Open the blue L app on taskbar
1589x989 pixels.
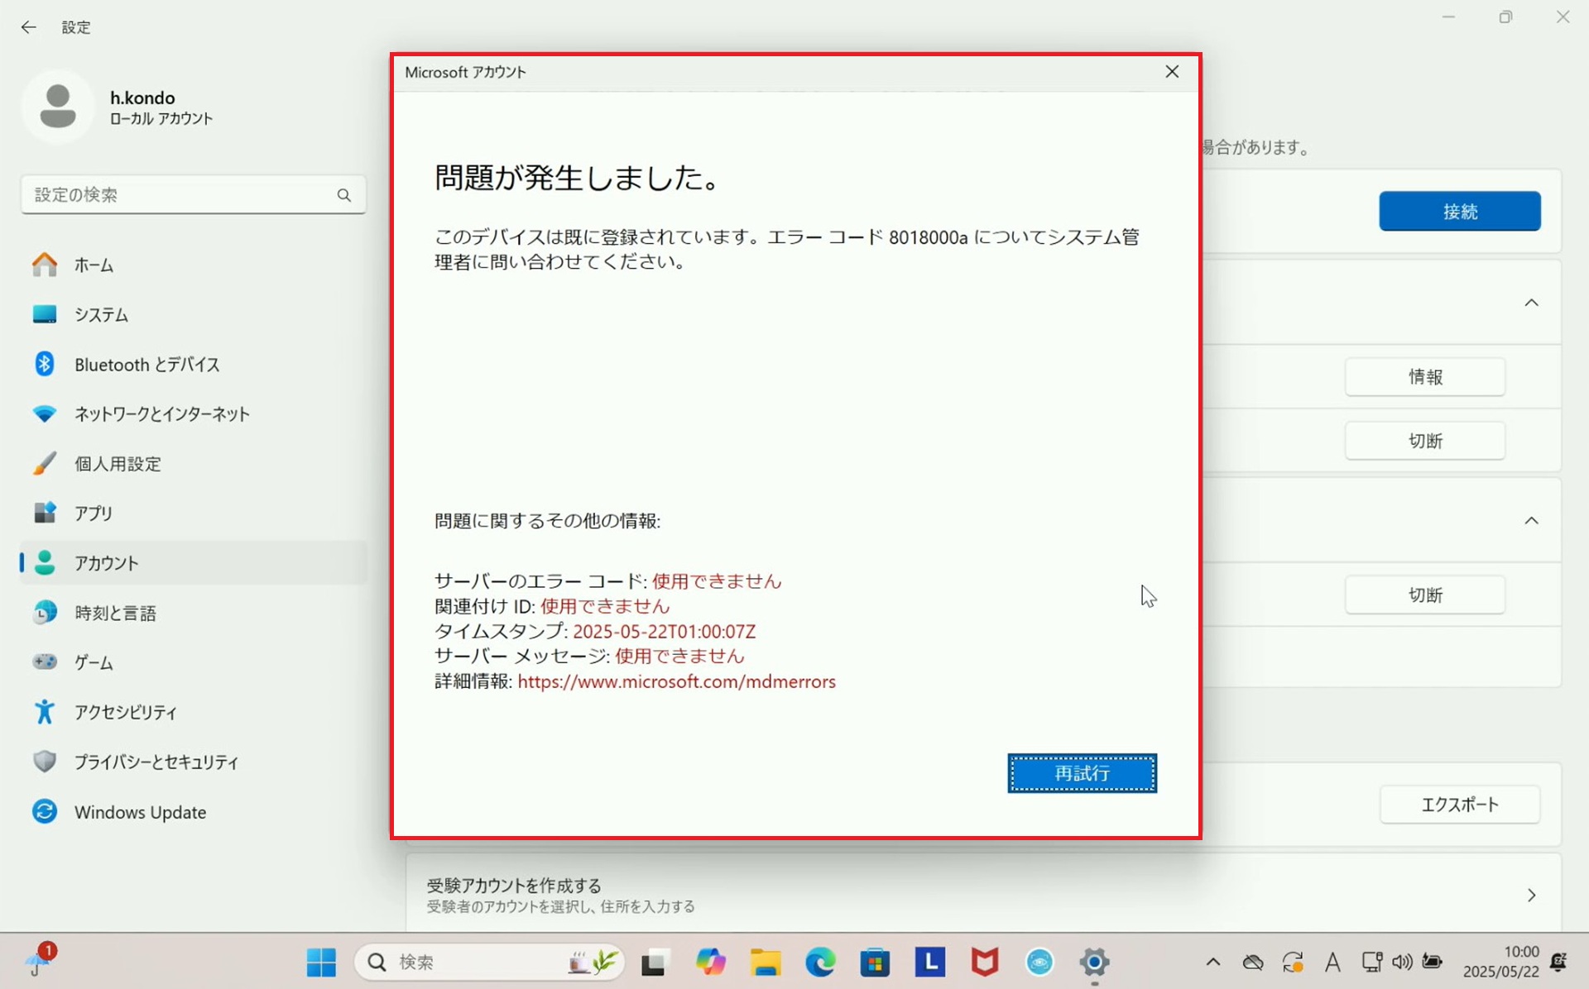coord(930,963)
